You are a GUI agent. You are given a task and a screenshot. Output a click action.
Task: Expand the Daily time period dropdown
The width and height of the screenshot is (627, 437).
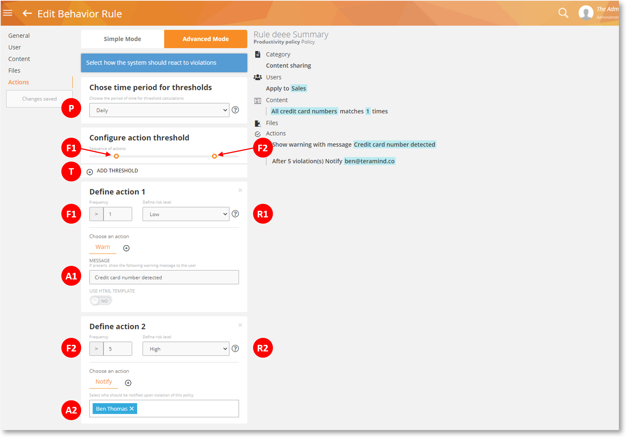pyautogui.click(x=159, y=110)
